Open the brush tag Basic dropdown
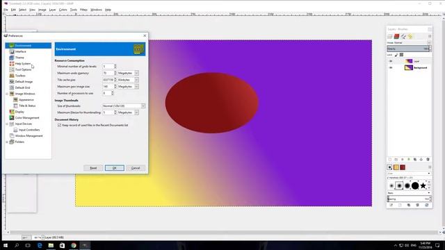This screenshot has height=250, width=445. [x=409, y=193]
